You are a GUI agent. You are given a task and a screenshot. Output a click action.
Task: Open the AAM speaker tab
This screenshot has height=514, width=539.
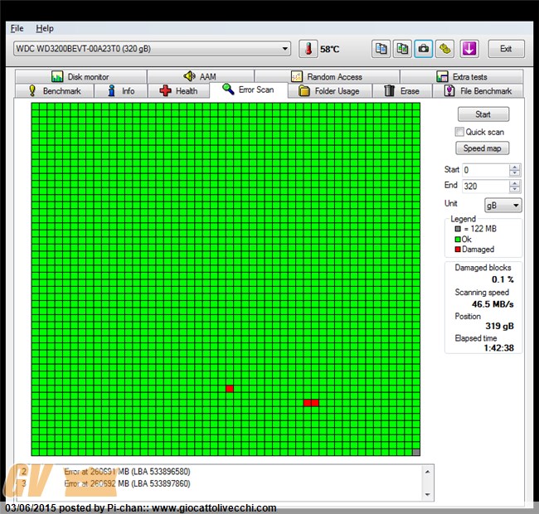[x=200, y=76]
